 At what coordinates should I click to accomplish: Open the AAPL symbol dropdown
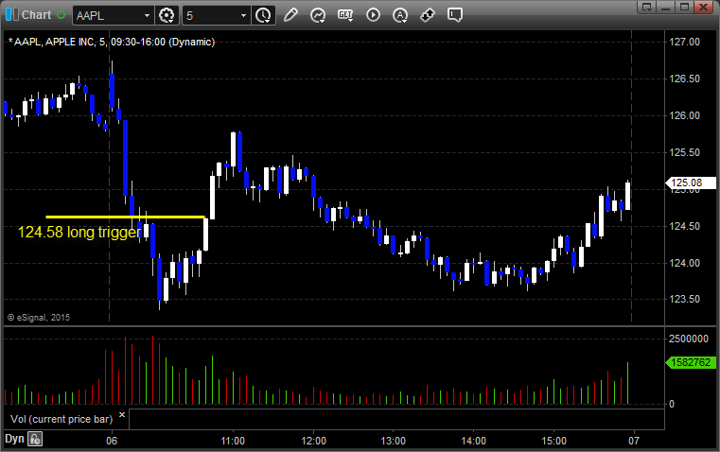pos(147,15)
